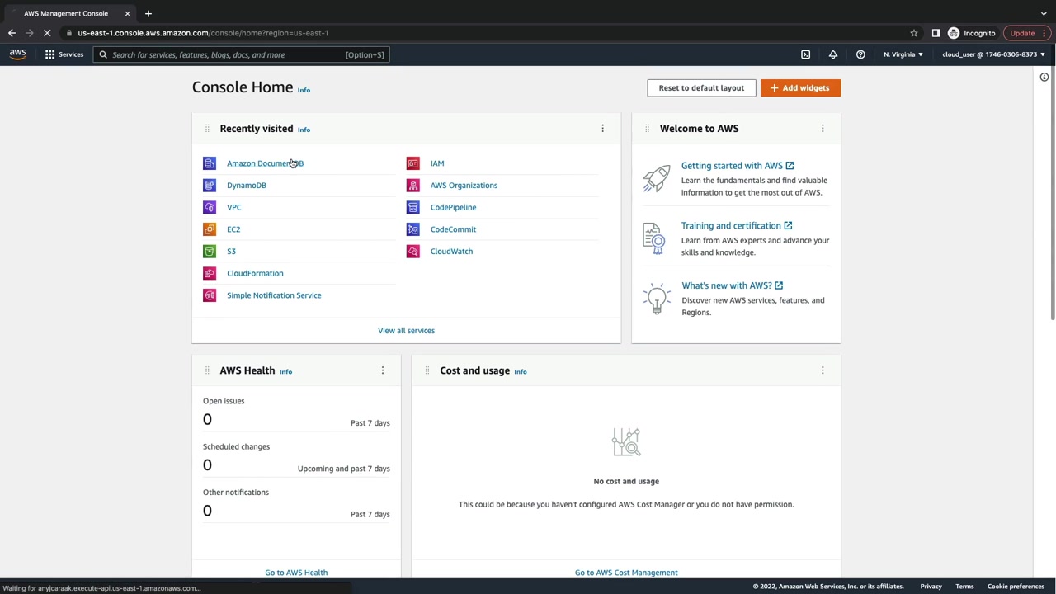Click the Services menu label
The height and width of the screenshot is (594, 1056).
pos(71,54)
